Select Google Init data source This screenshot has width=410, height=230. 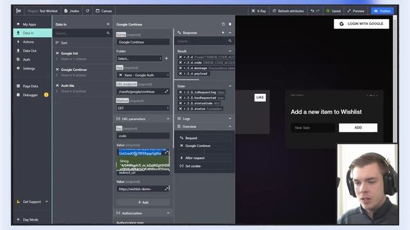(x=83, y=56)
